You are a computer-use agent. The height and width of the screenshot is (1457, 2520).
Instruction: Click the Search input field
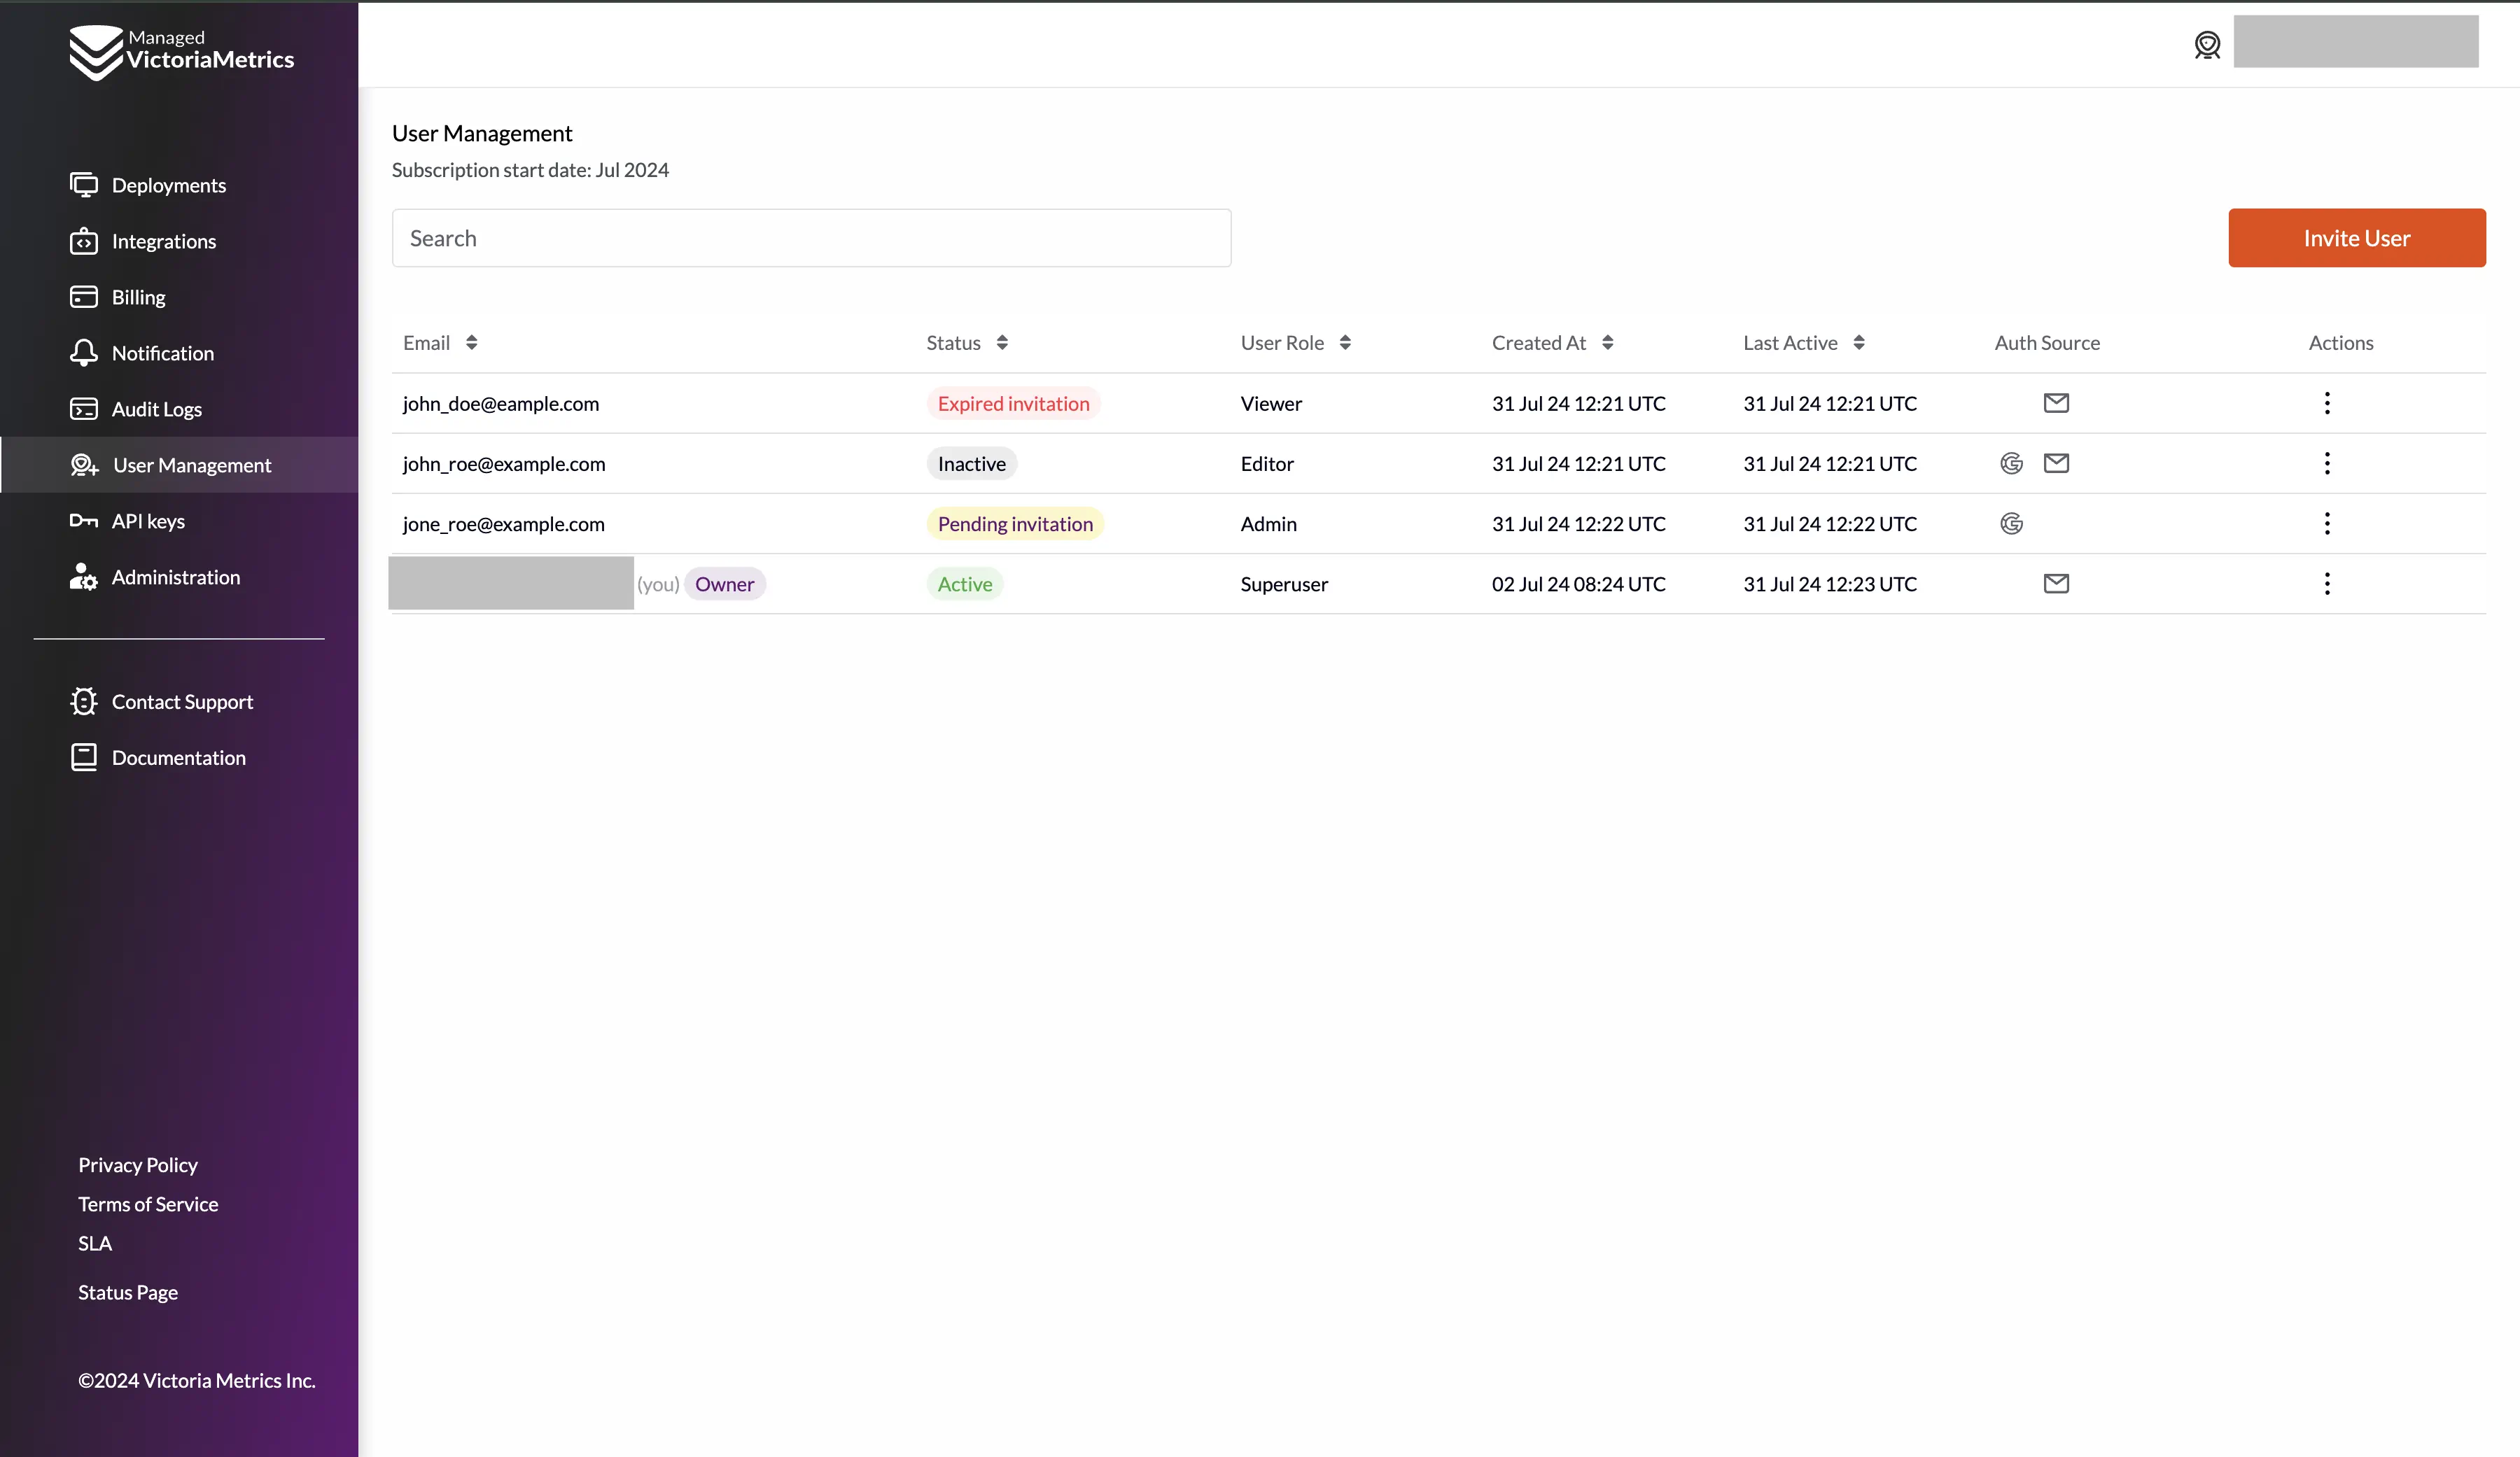tap(812, 238)
